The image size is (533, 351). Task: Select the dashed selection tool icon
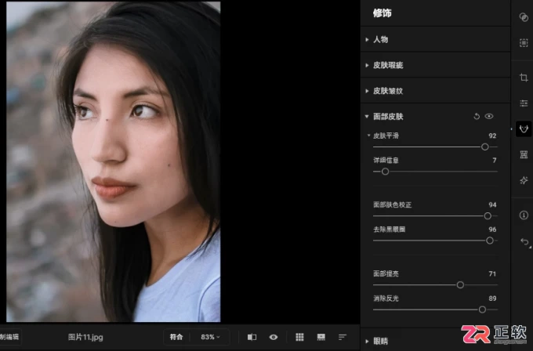coord(524,43)
